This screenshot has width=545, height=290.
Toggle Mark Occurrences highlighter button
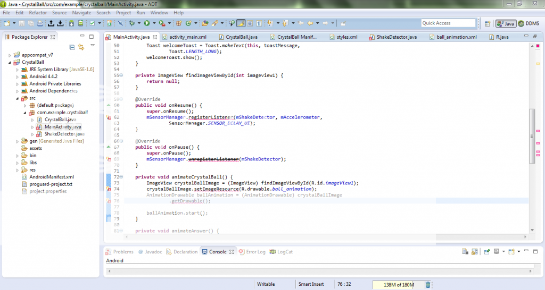click(241, 23)
